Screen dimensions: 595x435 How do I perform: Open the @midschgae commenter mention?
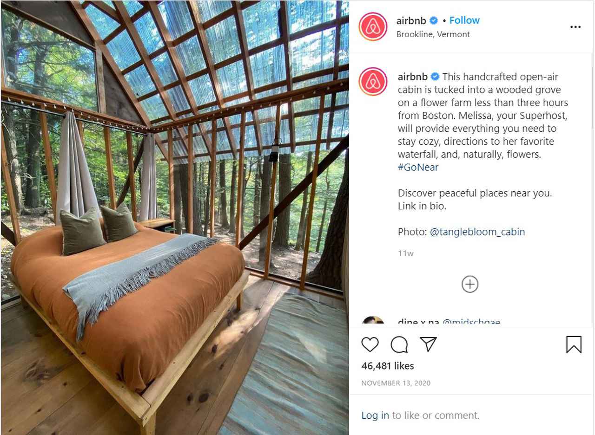pyautogui.click(x=471, y=322)
